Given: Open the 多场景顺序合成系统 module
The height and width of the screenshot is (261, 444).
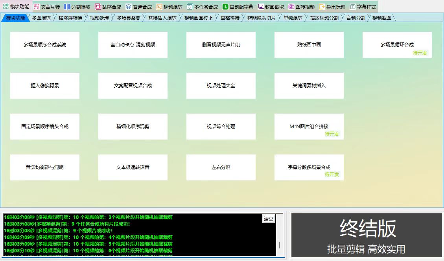Looking at the screenshot, I should tap(45, 45).
